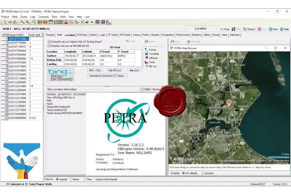Click the orange map pin marker

(229, 102)
